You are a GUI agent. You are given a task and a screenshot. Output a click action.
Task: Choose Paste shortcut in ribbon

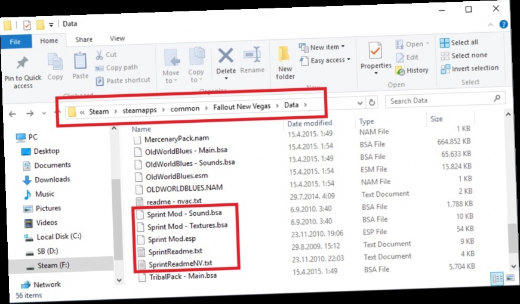(123, 80)
